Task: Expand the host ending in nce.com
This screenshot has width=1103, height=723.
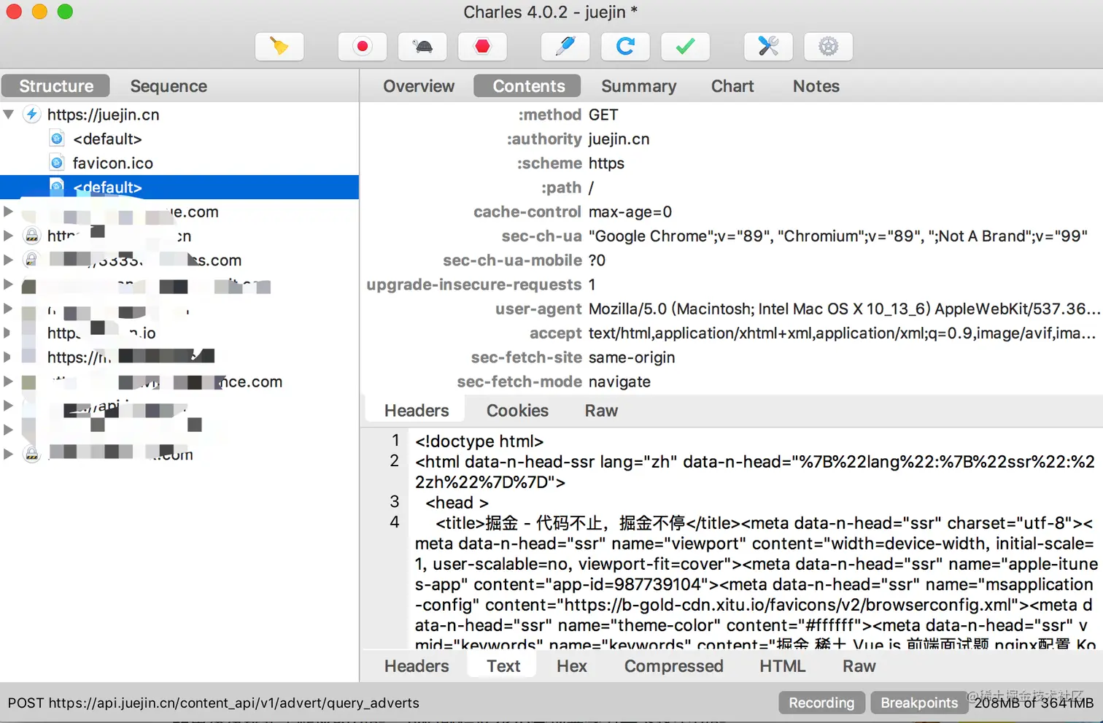Action: point(9,381)
